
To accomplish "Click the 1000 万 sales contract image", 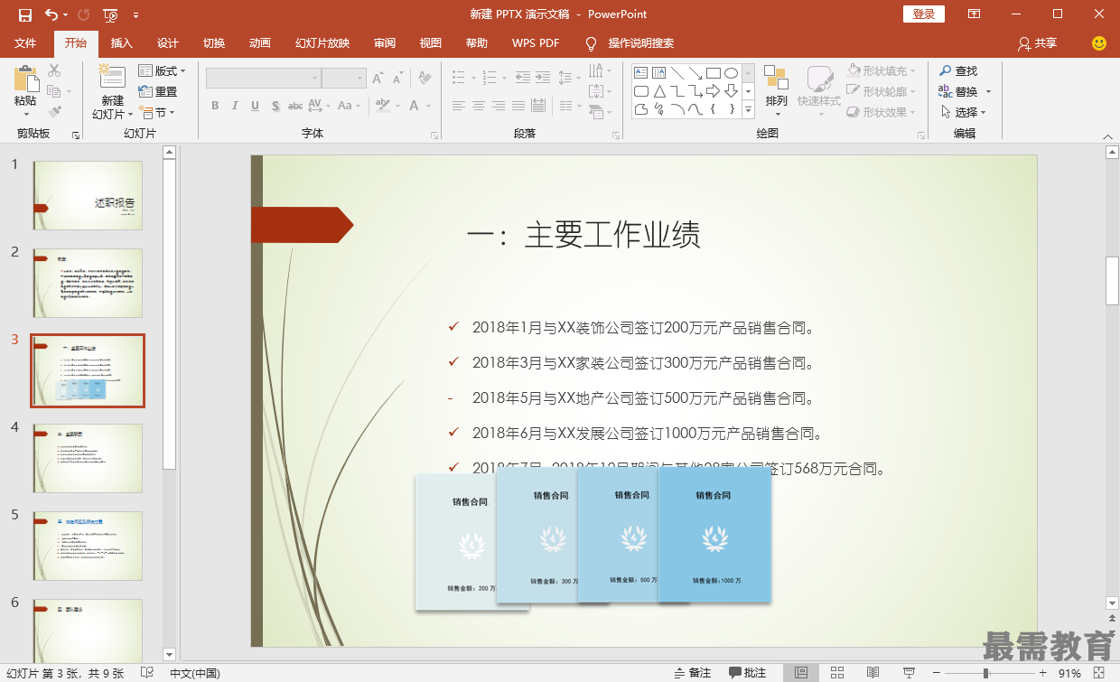I will 714,534.
